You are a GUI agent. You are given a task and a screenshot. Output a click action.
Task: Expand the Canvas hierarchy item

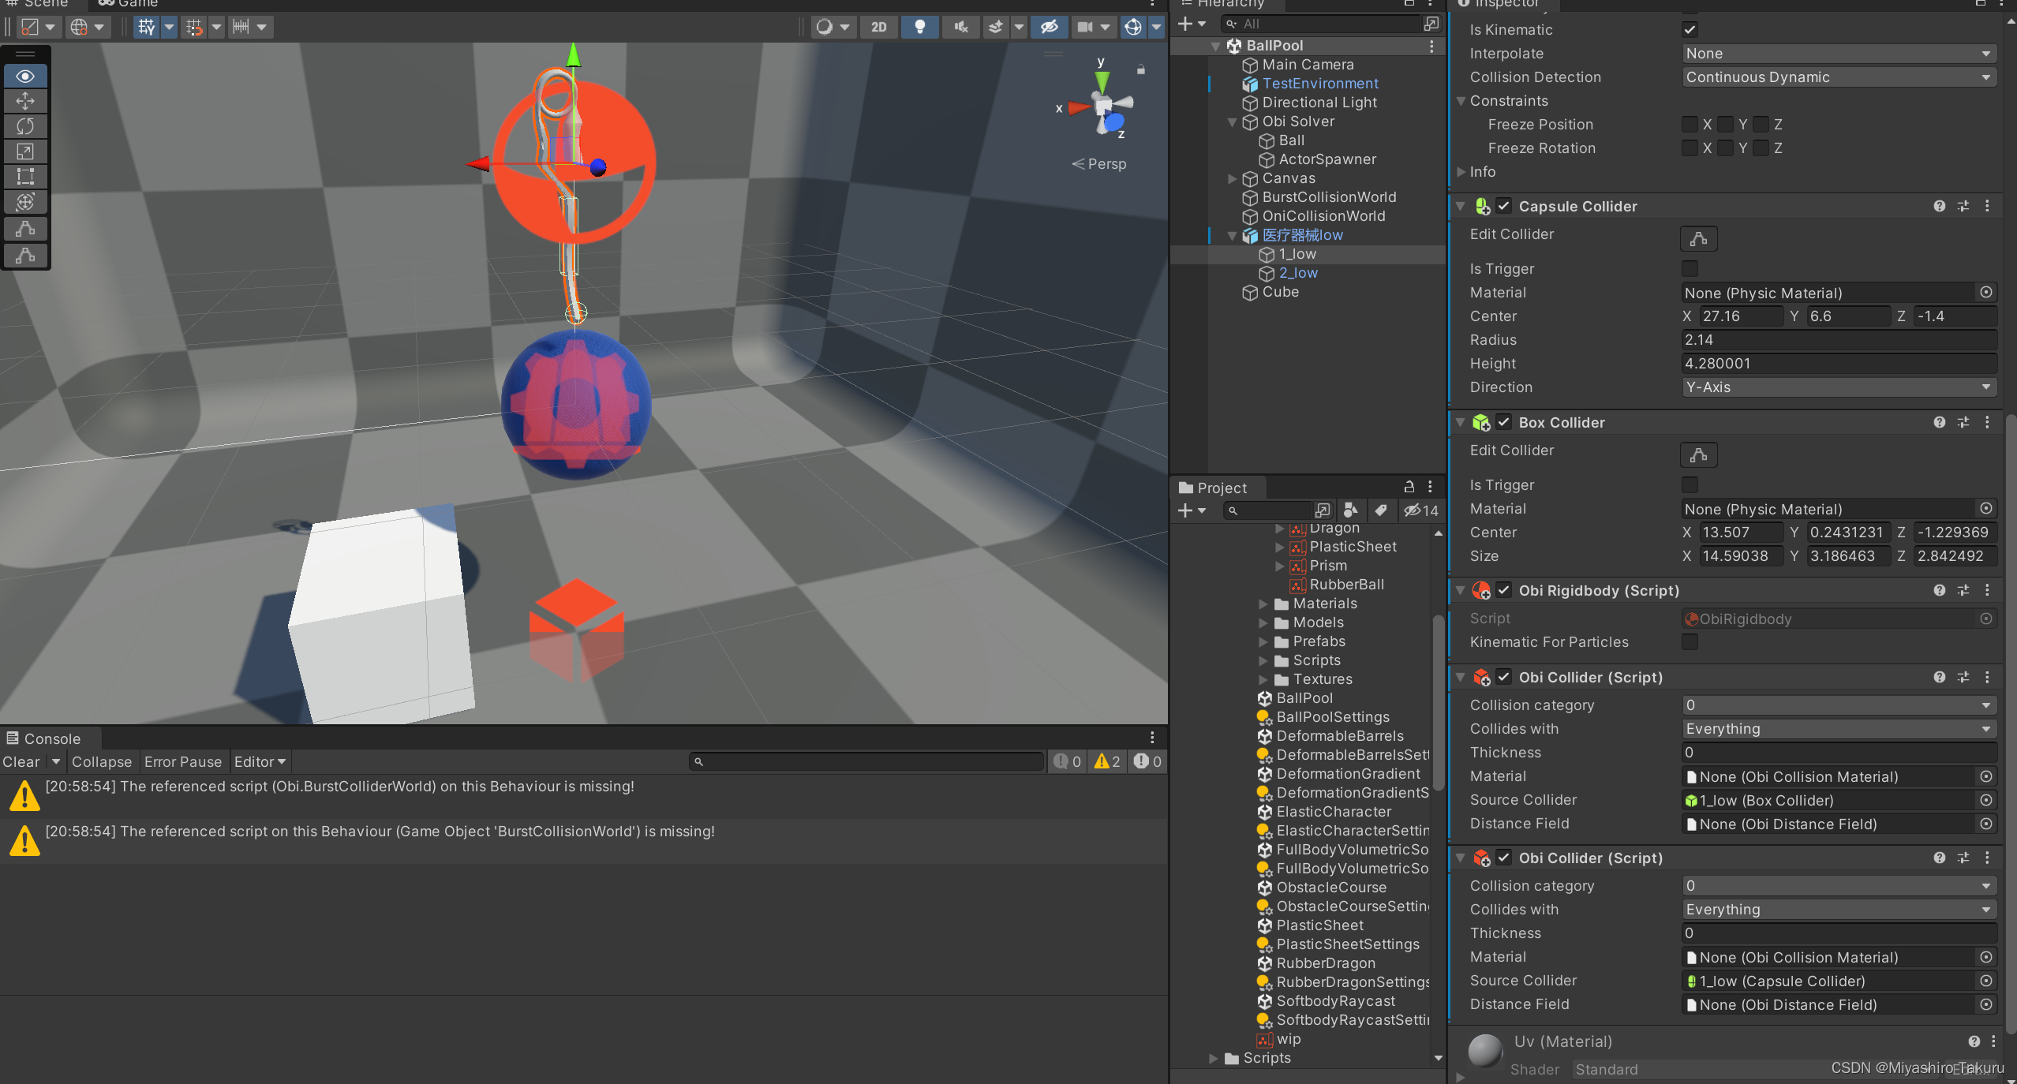click(1232, 179)
